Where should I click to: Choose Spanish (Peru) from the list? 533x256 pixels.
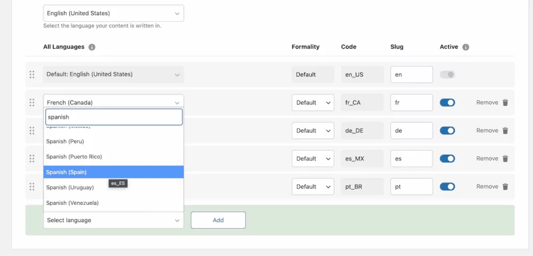coord(113,141)
